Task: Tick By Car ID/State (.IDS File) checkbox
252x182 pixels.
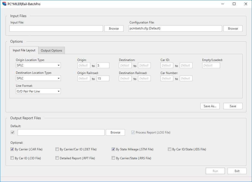Action: pyautogui.click(x=170, y=149)
